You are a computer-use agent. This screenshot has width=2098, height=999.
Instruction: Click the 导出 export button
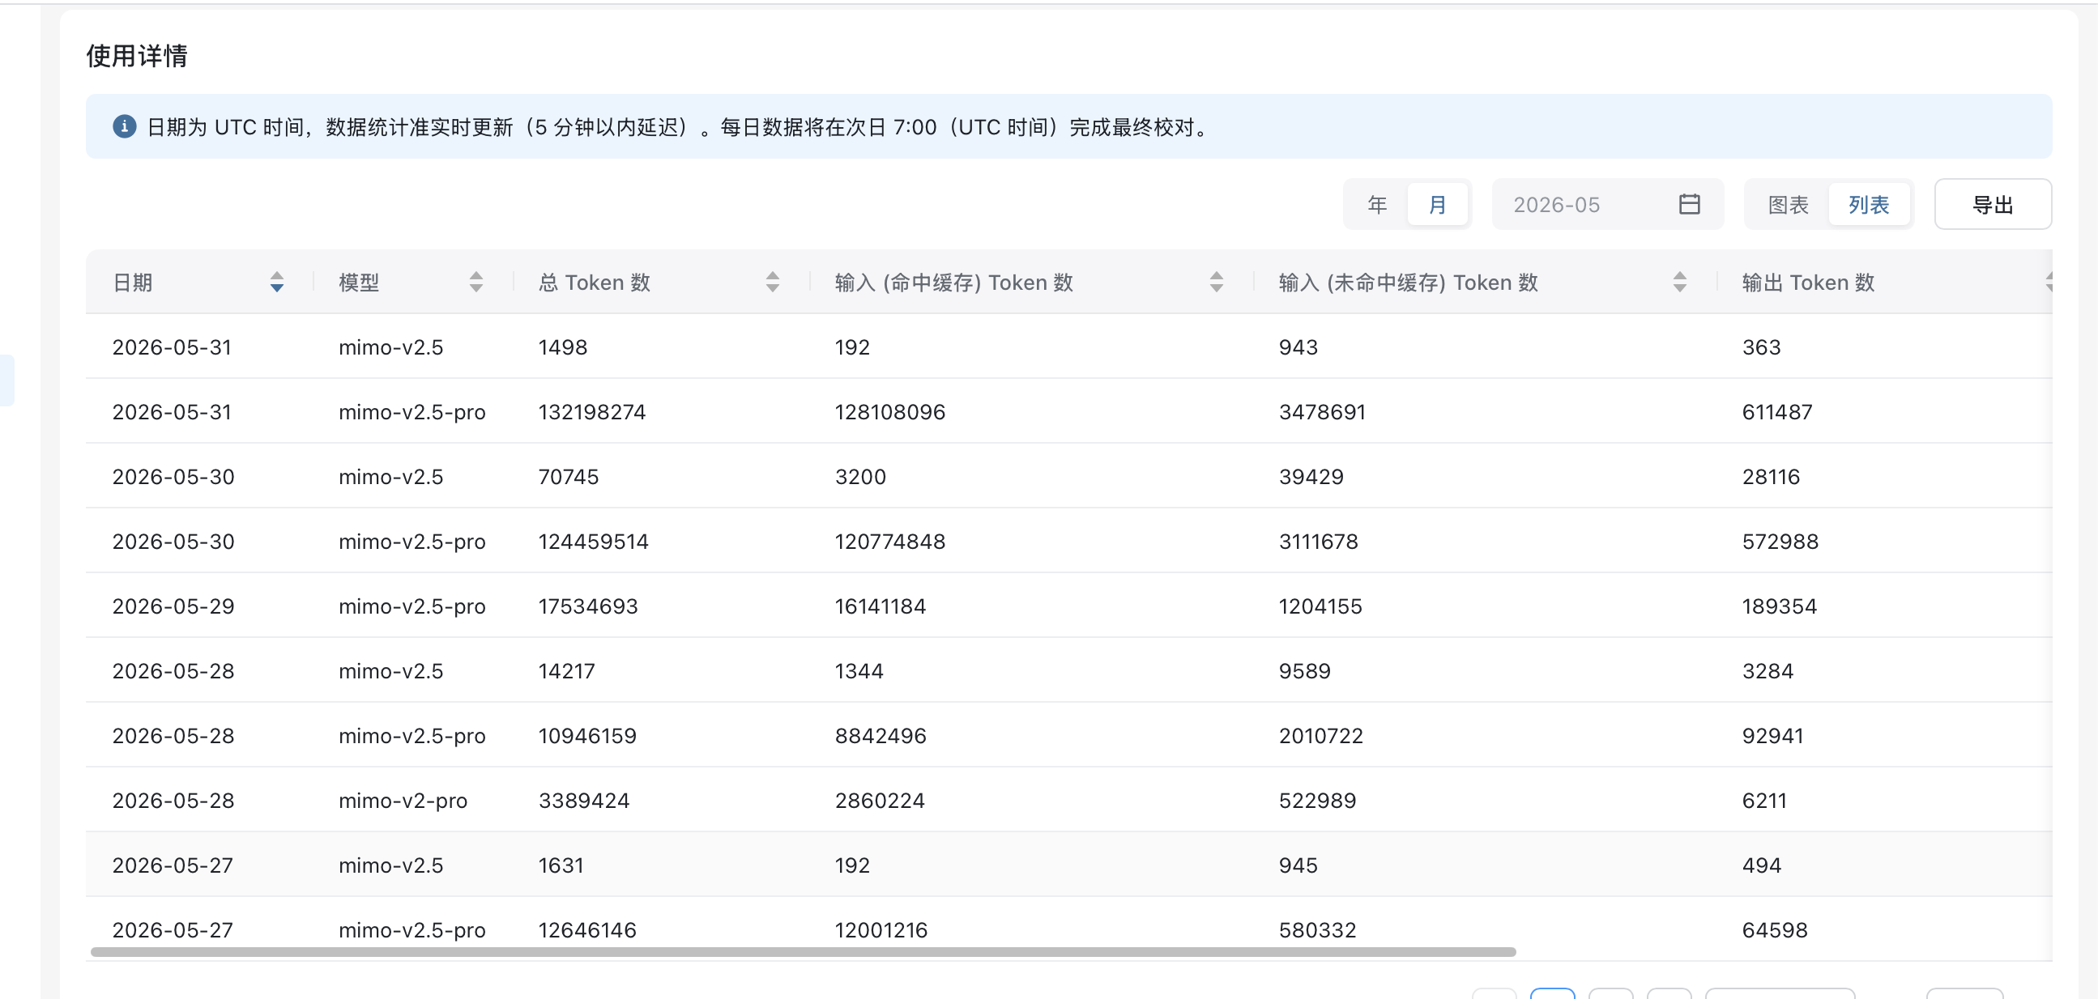click(1992, 204)
